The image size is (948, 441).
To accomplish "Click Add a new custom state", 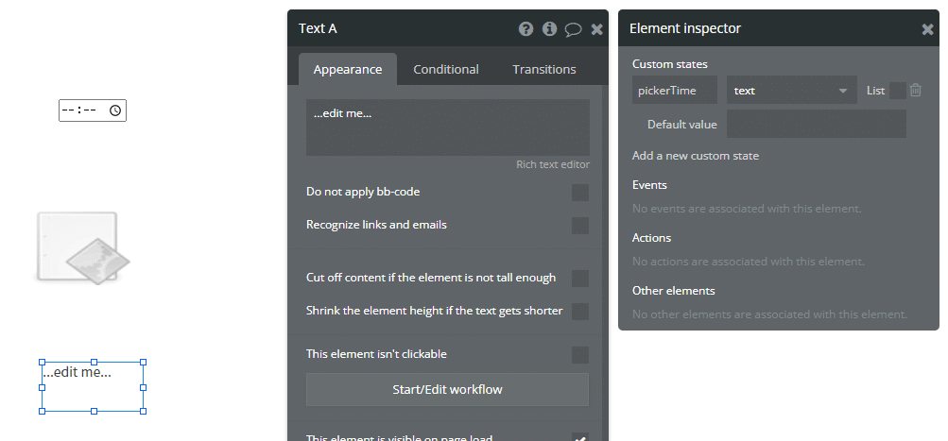I will 696,156.
